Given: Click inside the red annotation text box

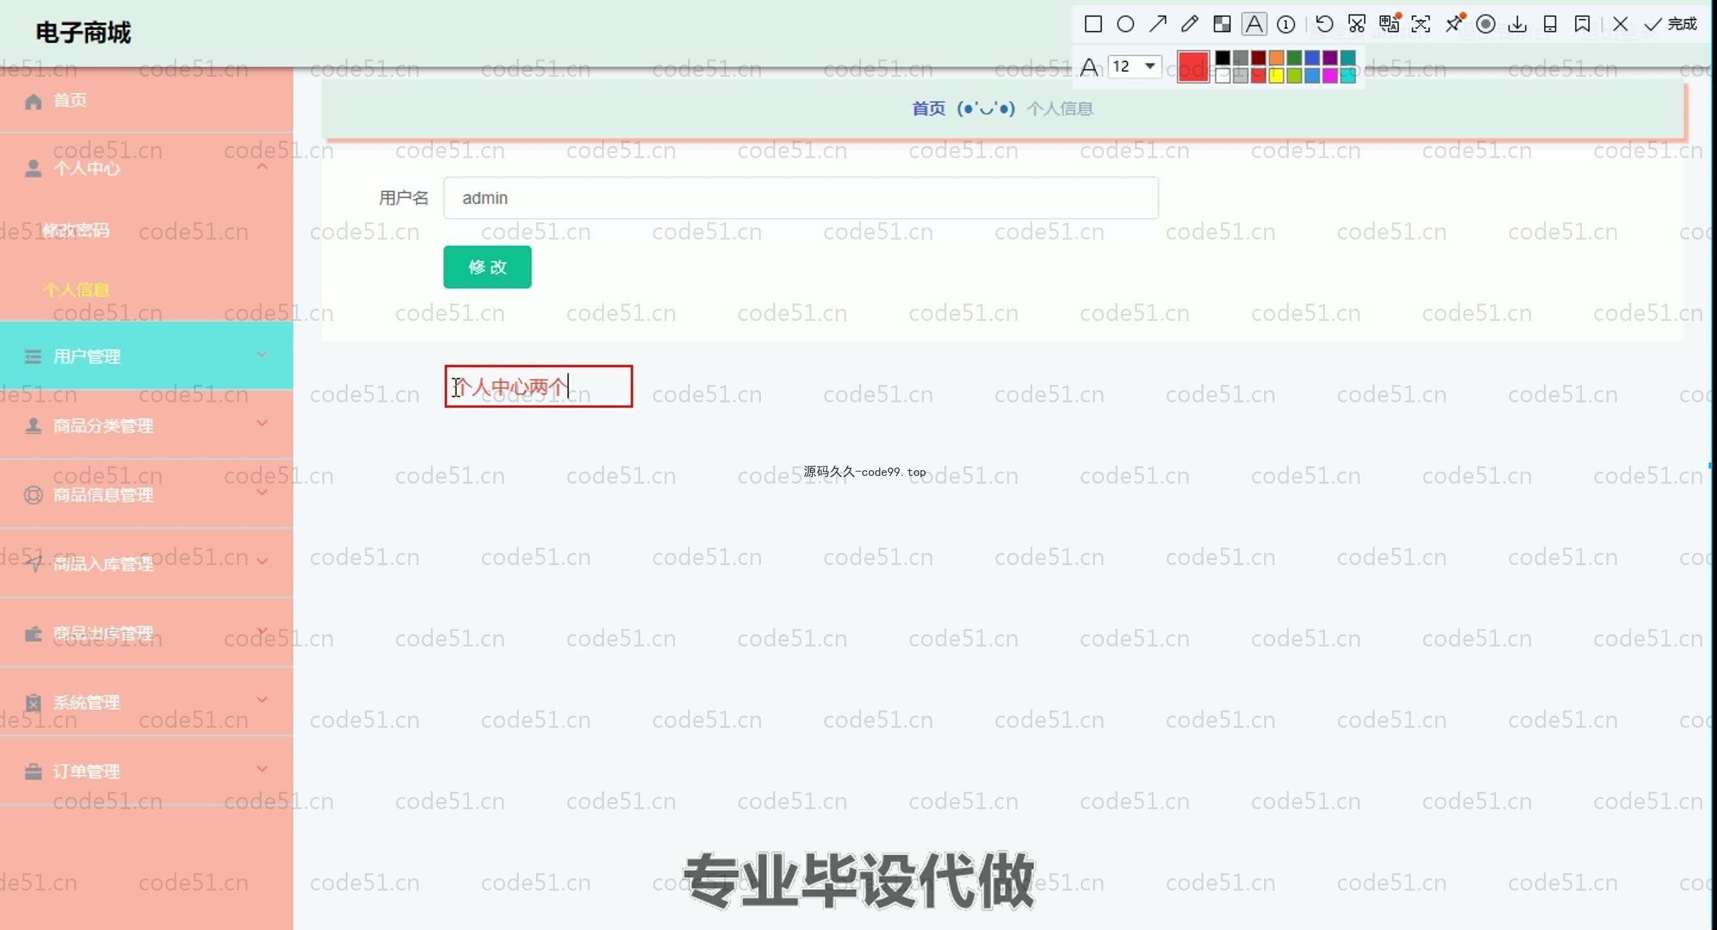Looking at the screenshot, I should tap(539, 386).
